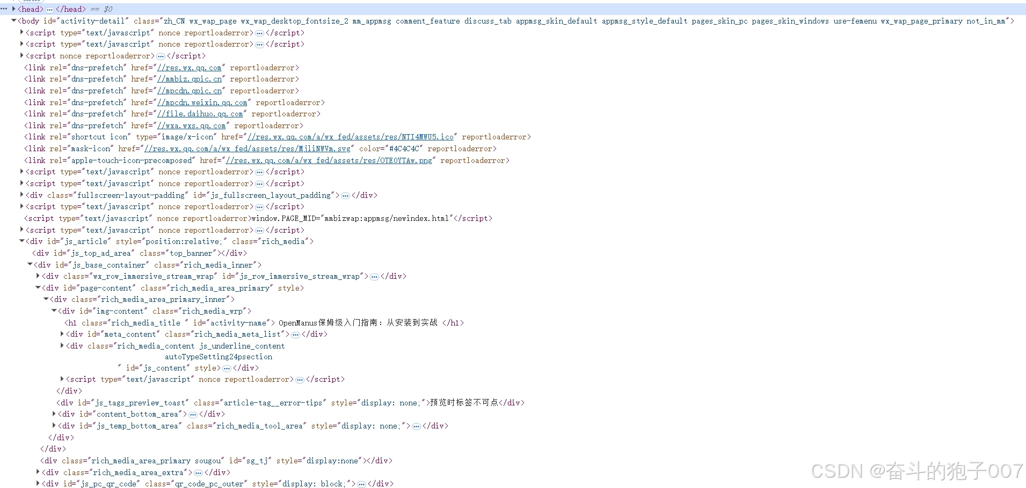The width and height of the screenshot is (1026, 488).
Task: Select the h1 activity-name title row
Action: pos(264,323)
